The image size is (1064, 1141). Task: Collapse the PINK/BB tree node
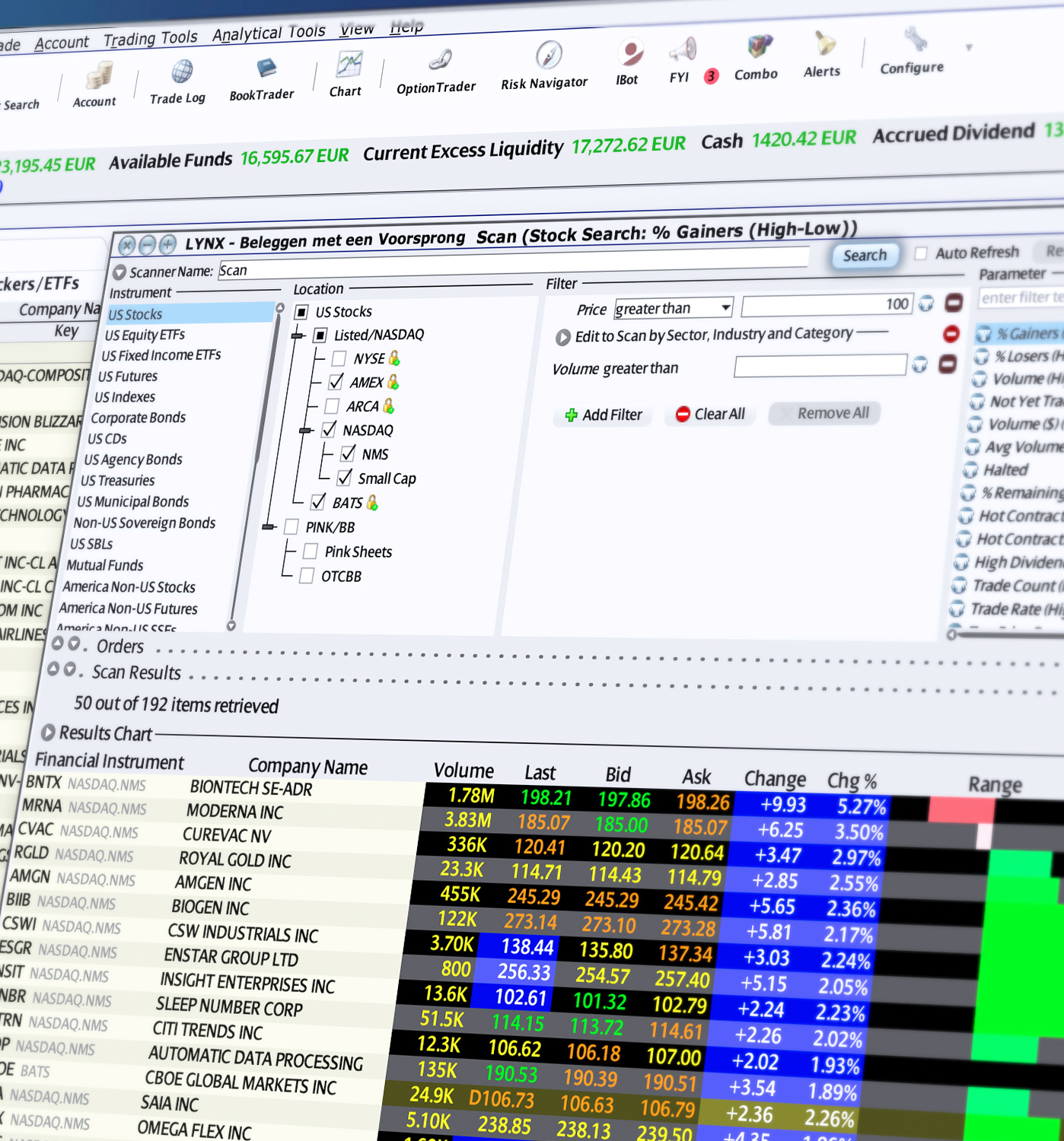pos(269,526)
